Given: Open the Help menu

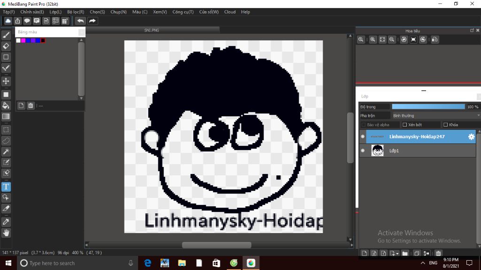Looking at the screenshot, I should (245, 12).
